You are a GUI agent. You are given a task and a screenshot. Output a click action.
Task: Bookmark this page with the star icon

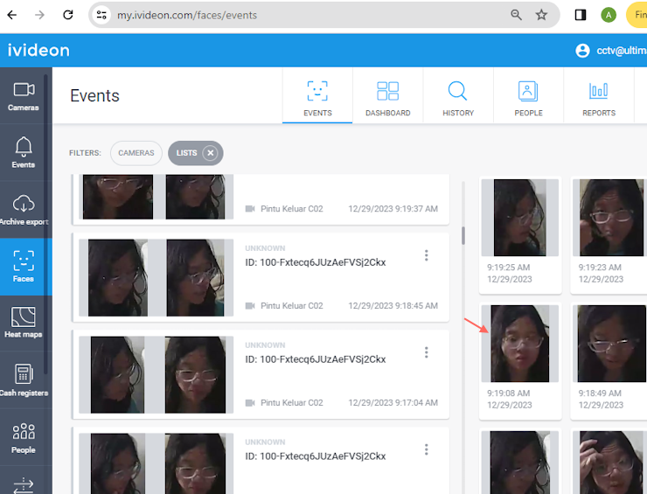[x=541, y=15]
